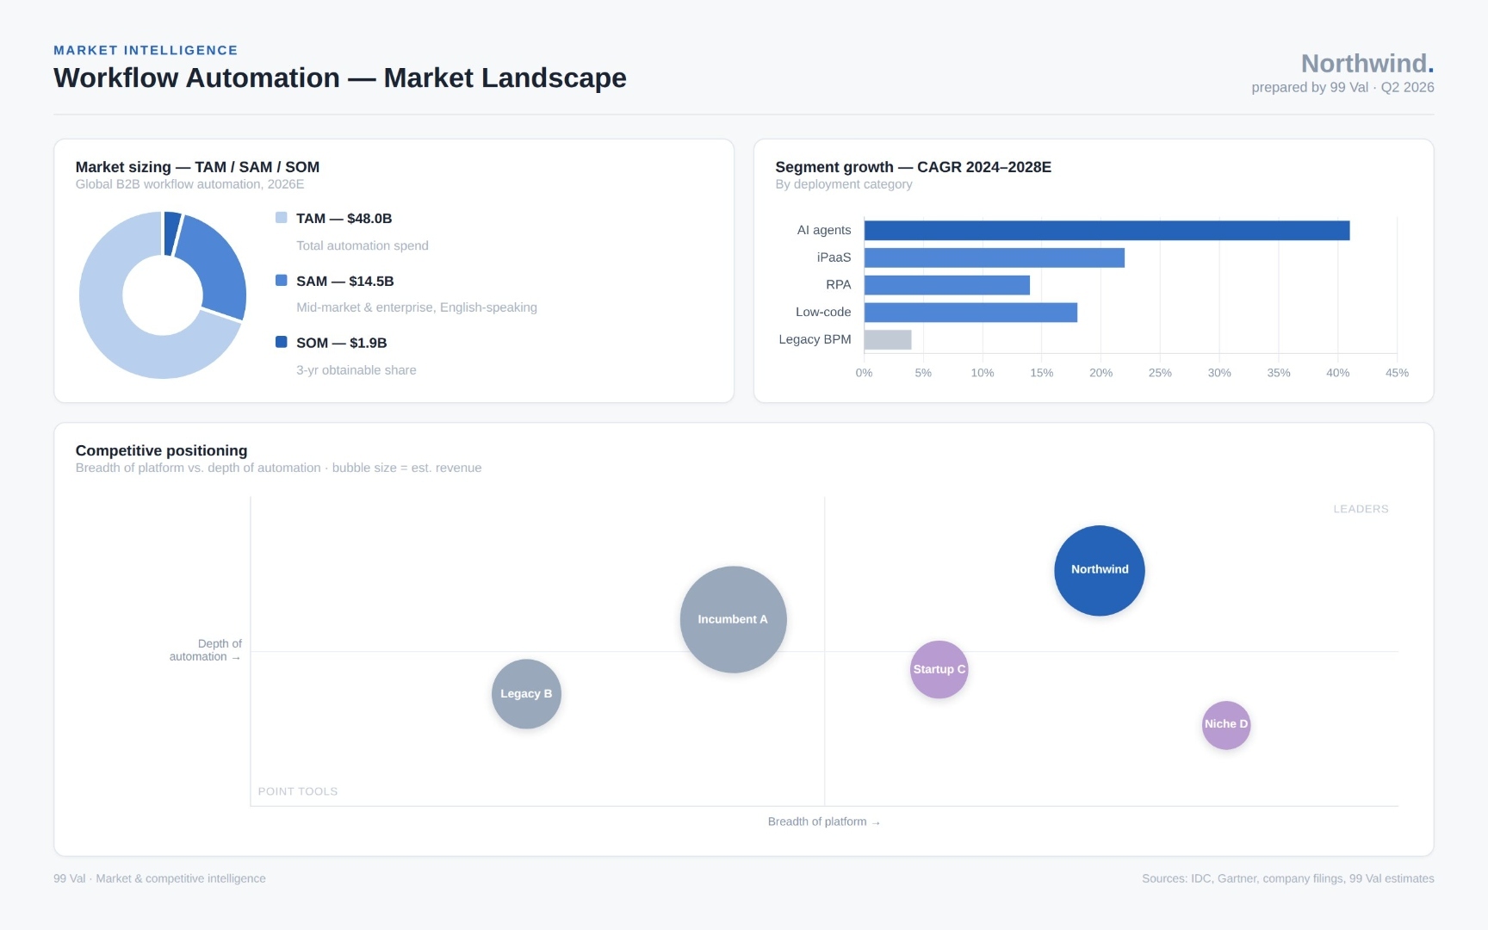The image size is (1488, 930).
Task: Click the SAM legend color swatch
Action: 281,280
